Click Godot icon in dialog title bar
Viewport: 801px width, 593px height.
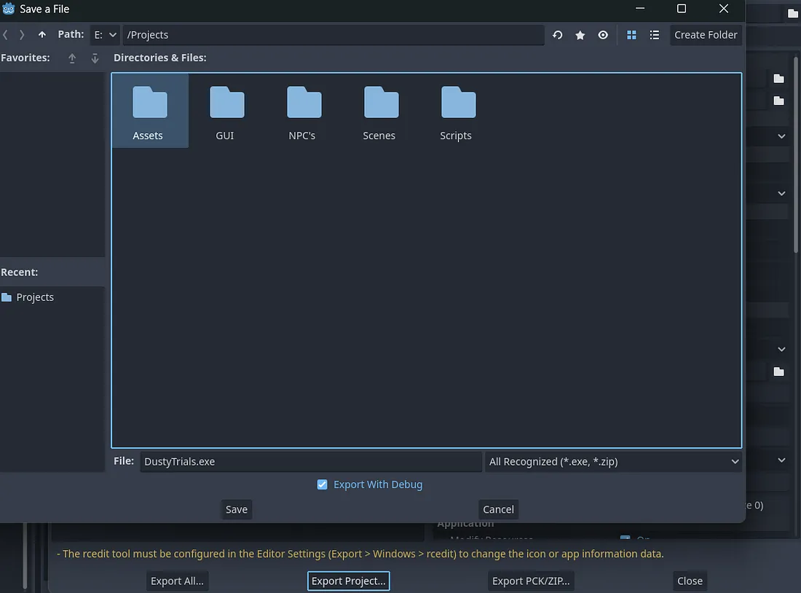8,9
